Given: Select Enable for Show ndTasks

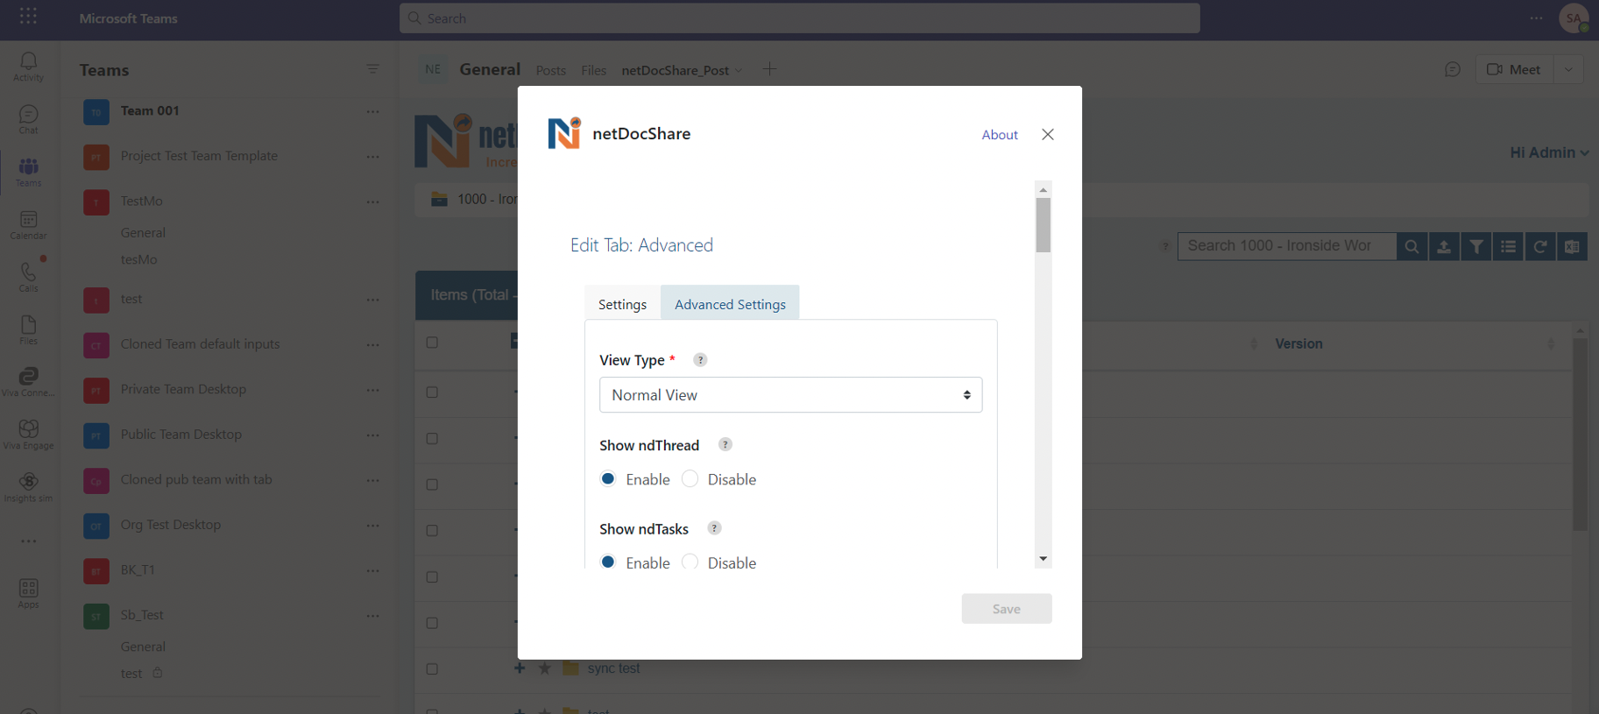Looking at the screenshot, I should click(x=608, y=562).
